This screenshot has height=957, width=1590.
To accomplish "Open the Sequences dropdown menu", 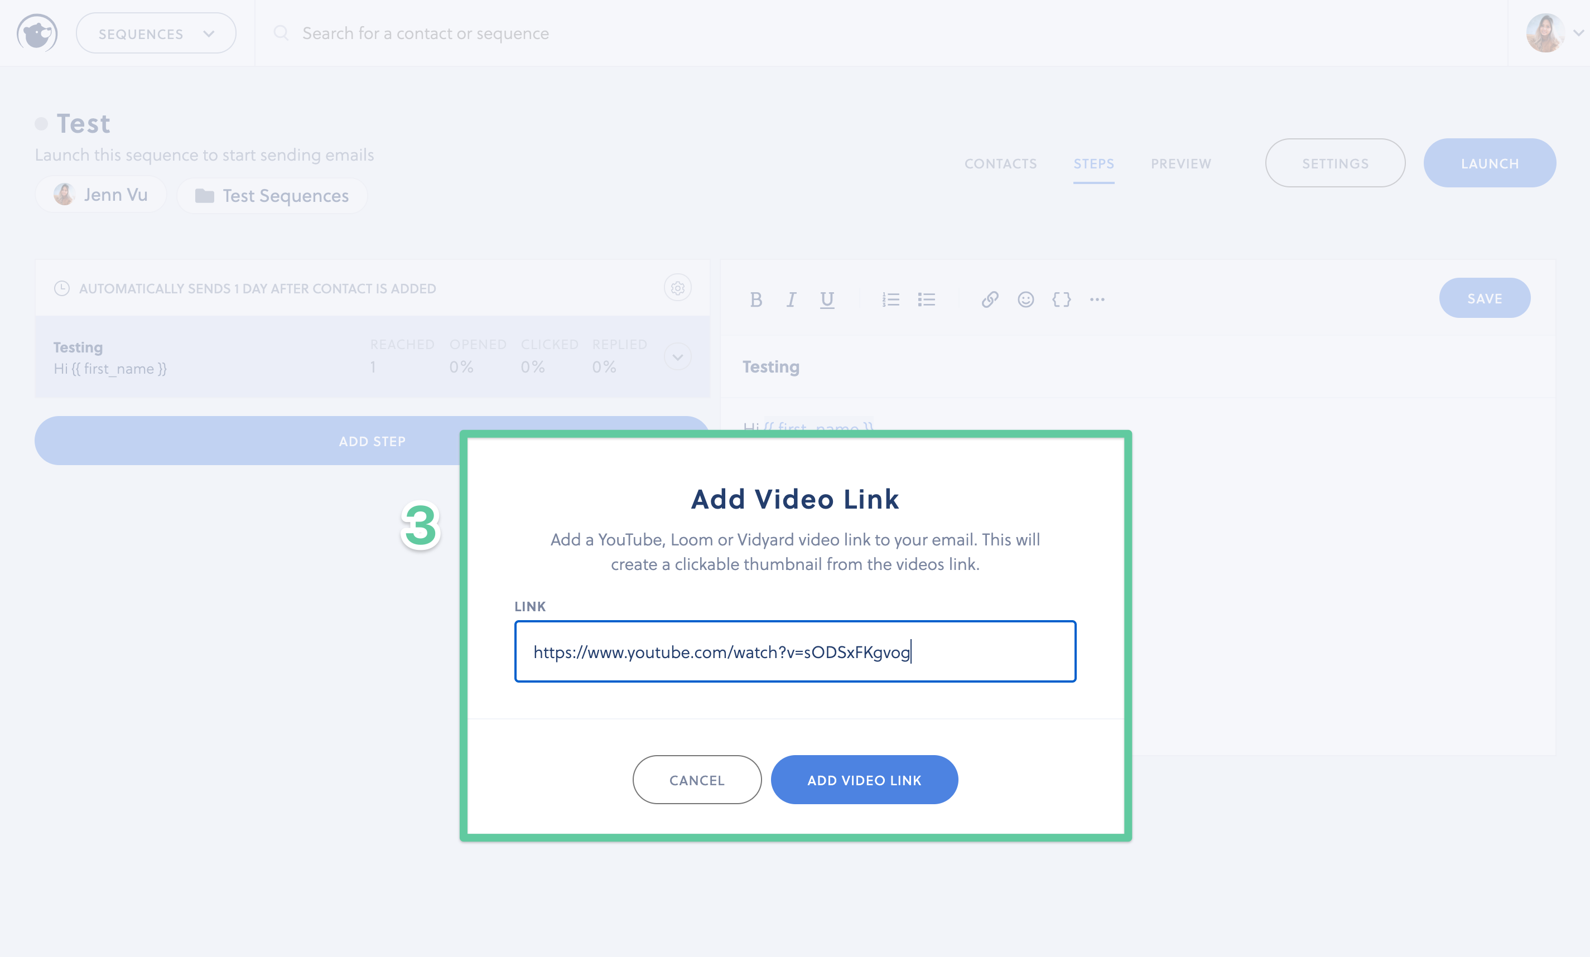I will click(156, 33).
